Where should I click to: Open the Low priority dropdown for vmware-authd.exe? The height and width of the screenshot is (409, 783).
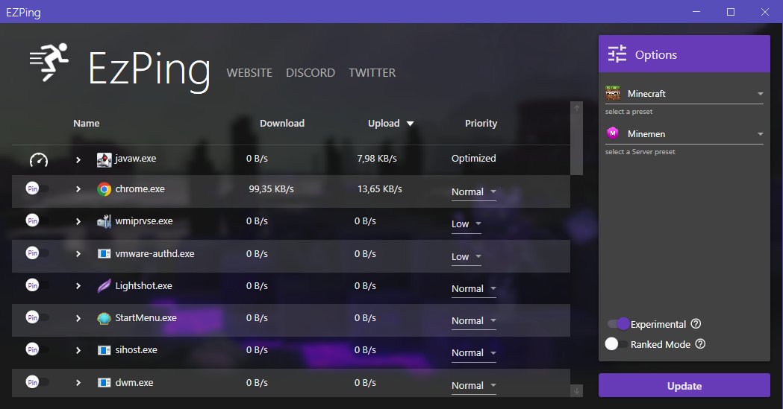point(466,256)
